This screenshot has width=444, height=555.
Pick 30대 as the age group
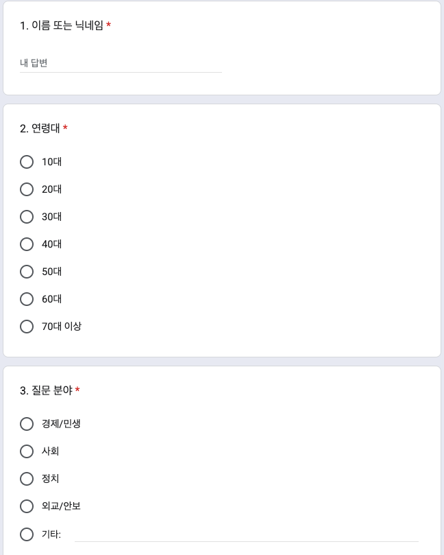[x=27, y=217]
